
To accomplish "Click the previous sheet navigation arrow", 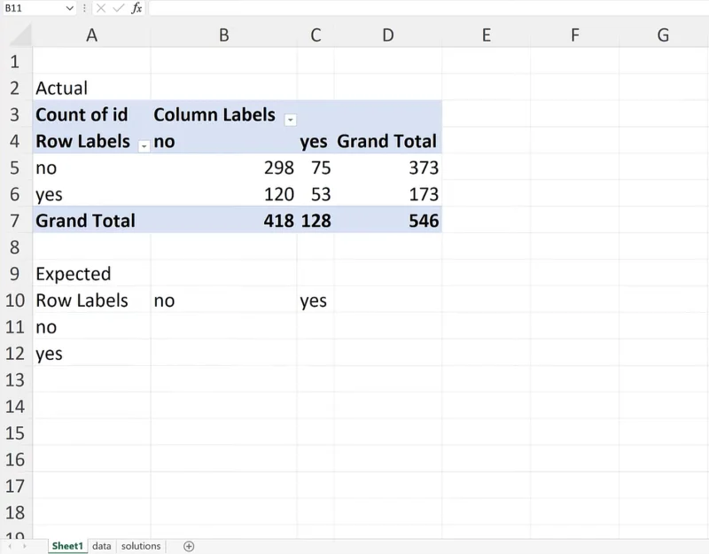I will (10, 546).
